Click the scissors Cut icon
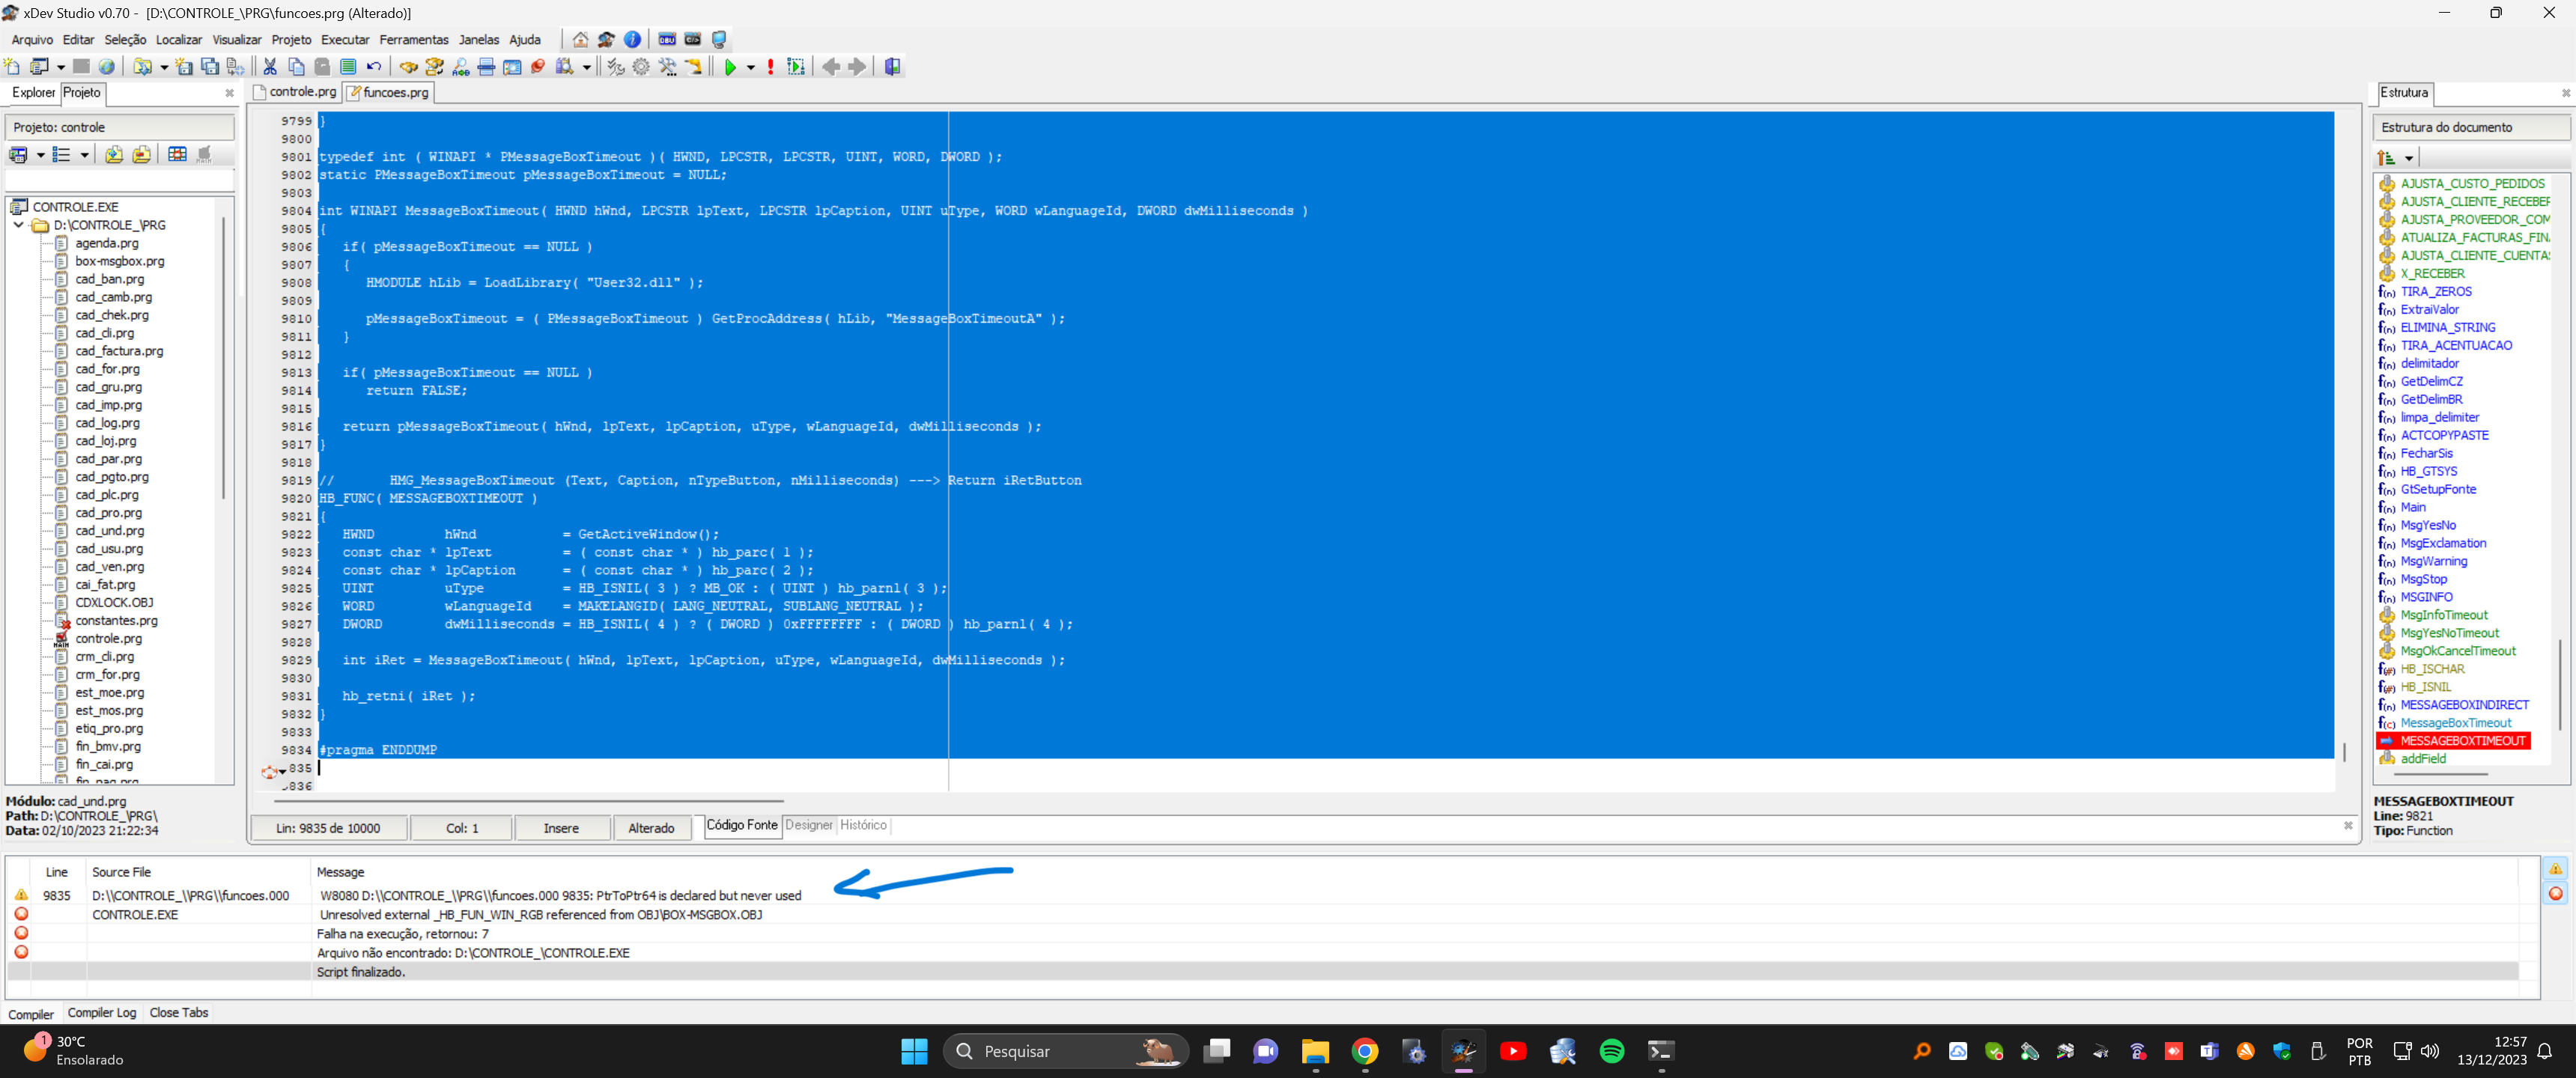Viewport: 2576px width, 1078px height. point(270,67)
